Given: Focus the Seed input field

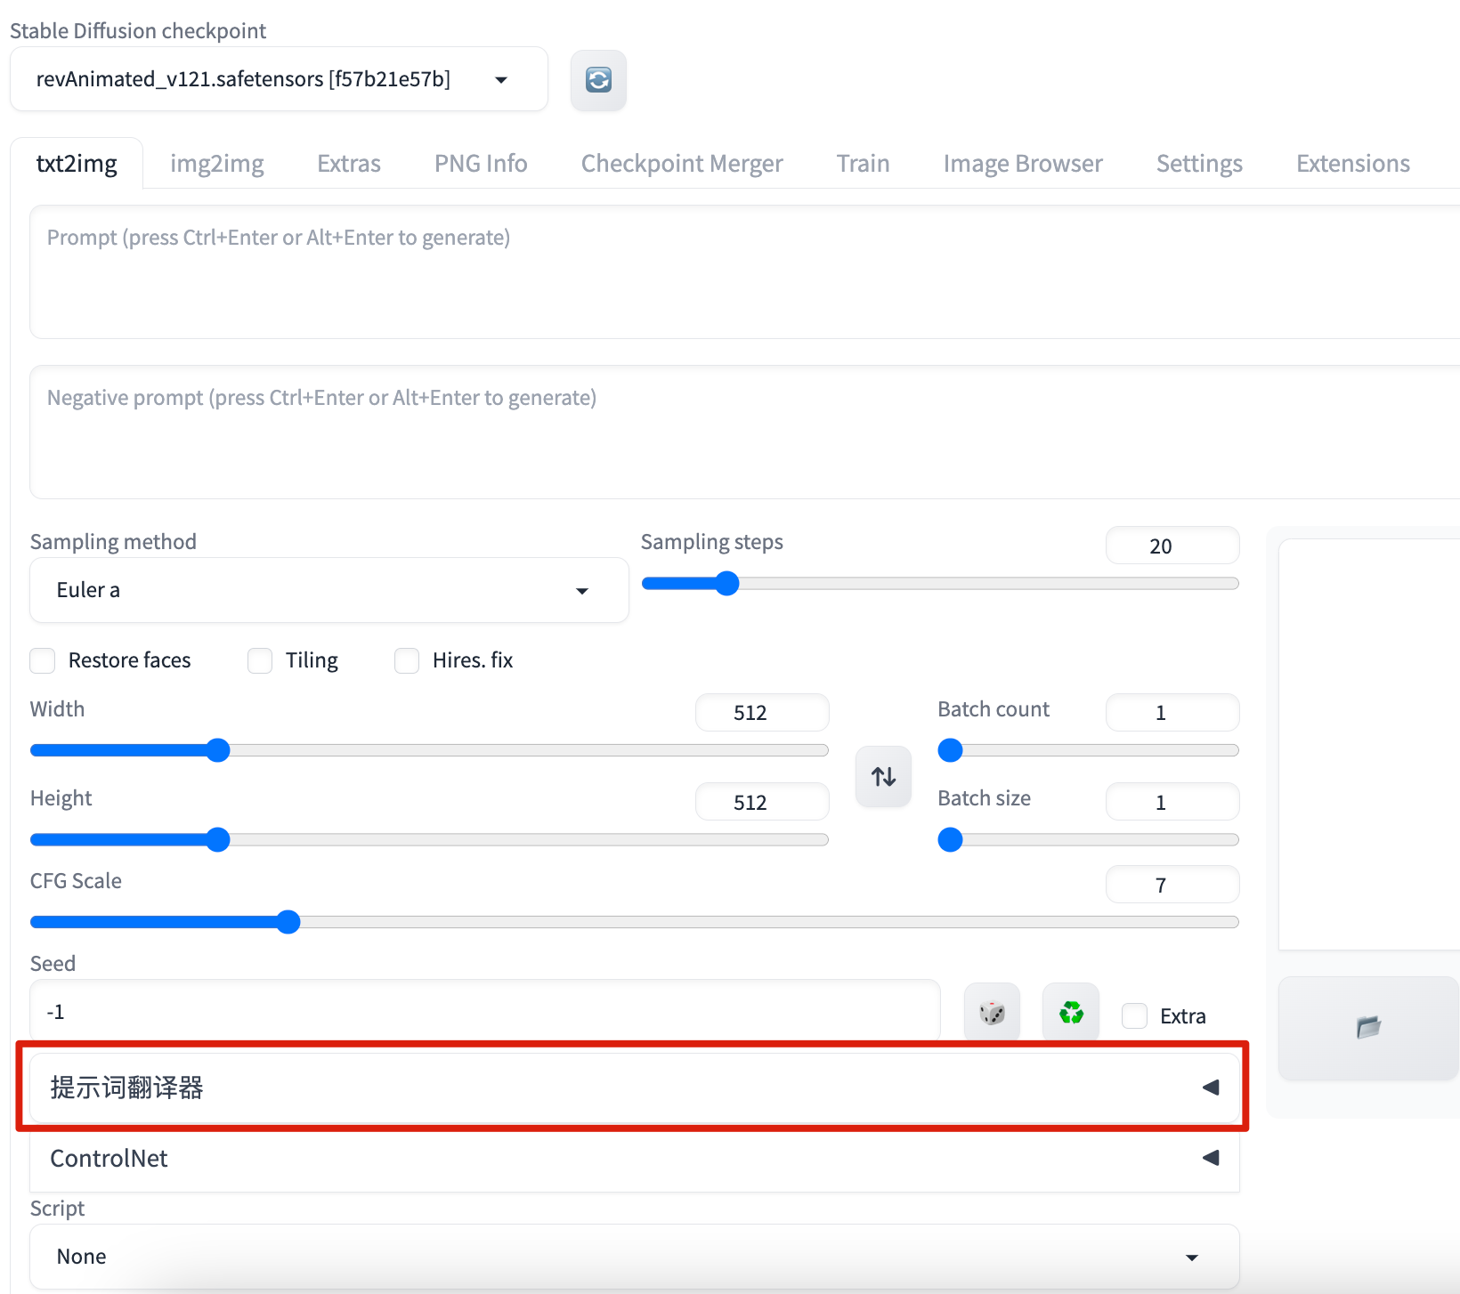Looking at the screenshot, I should (x=485, y=1012).
